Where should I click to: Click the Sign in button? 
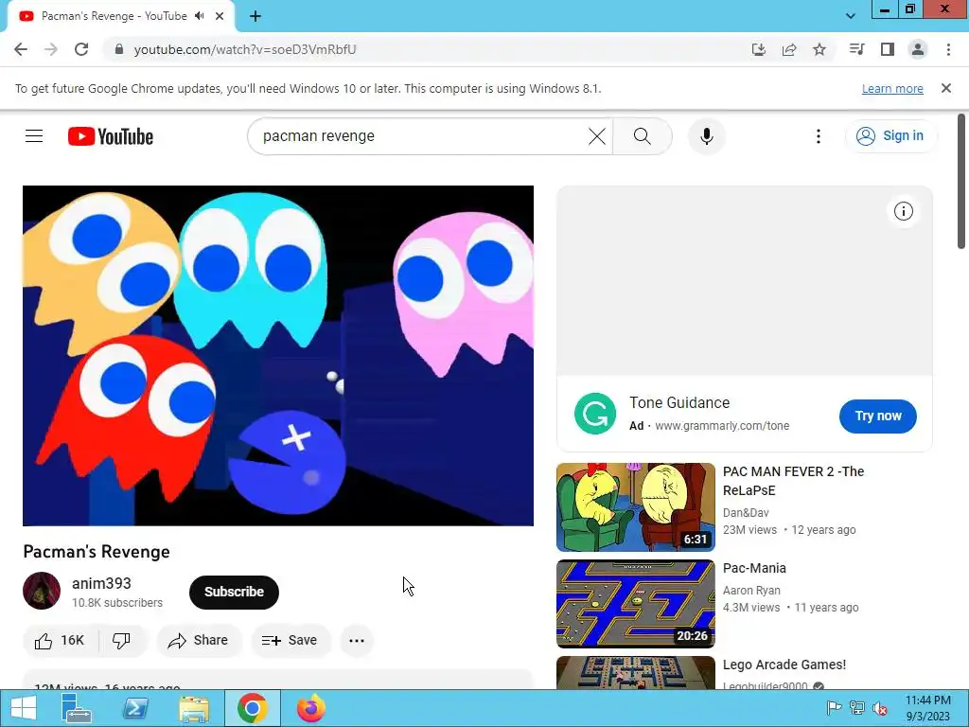(890, 136)
